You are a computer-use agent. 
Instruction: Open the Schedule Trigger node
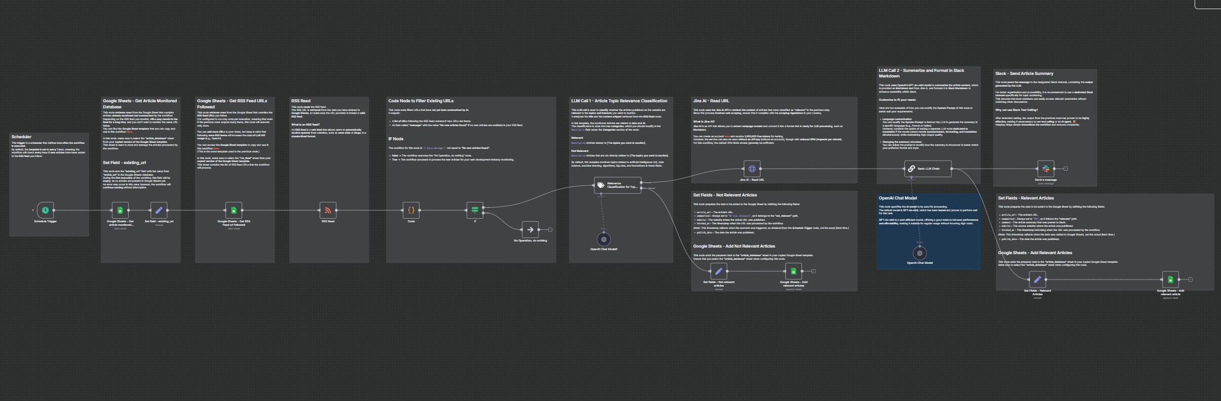point(45,210)
